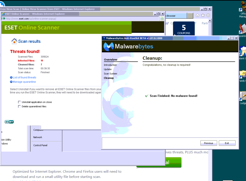
Task: Click the Threats found! heading
Action: tap(25, 51)
